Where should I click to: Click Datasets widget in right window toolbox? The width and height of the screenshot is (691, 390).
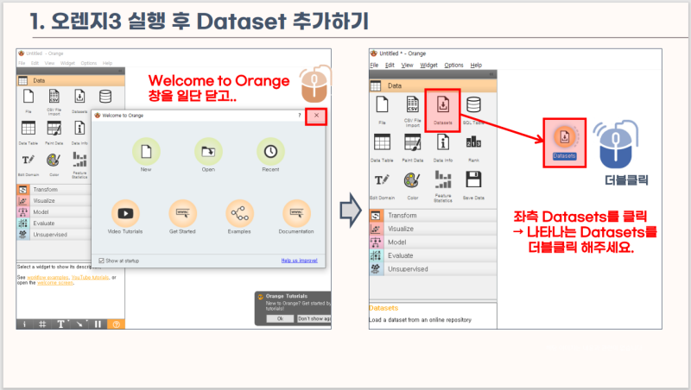(443, 110)
